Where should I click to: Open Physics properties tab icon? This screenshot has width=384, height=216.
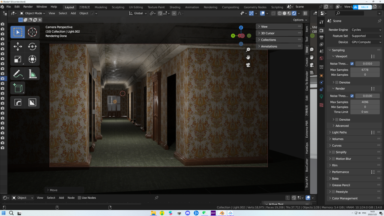(x=321, y=82)
